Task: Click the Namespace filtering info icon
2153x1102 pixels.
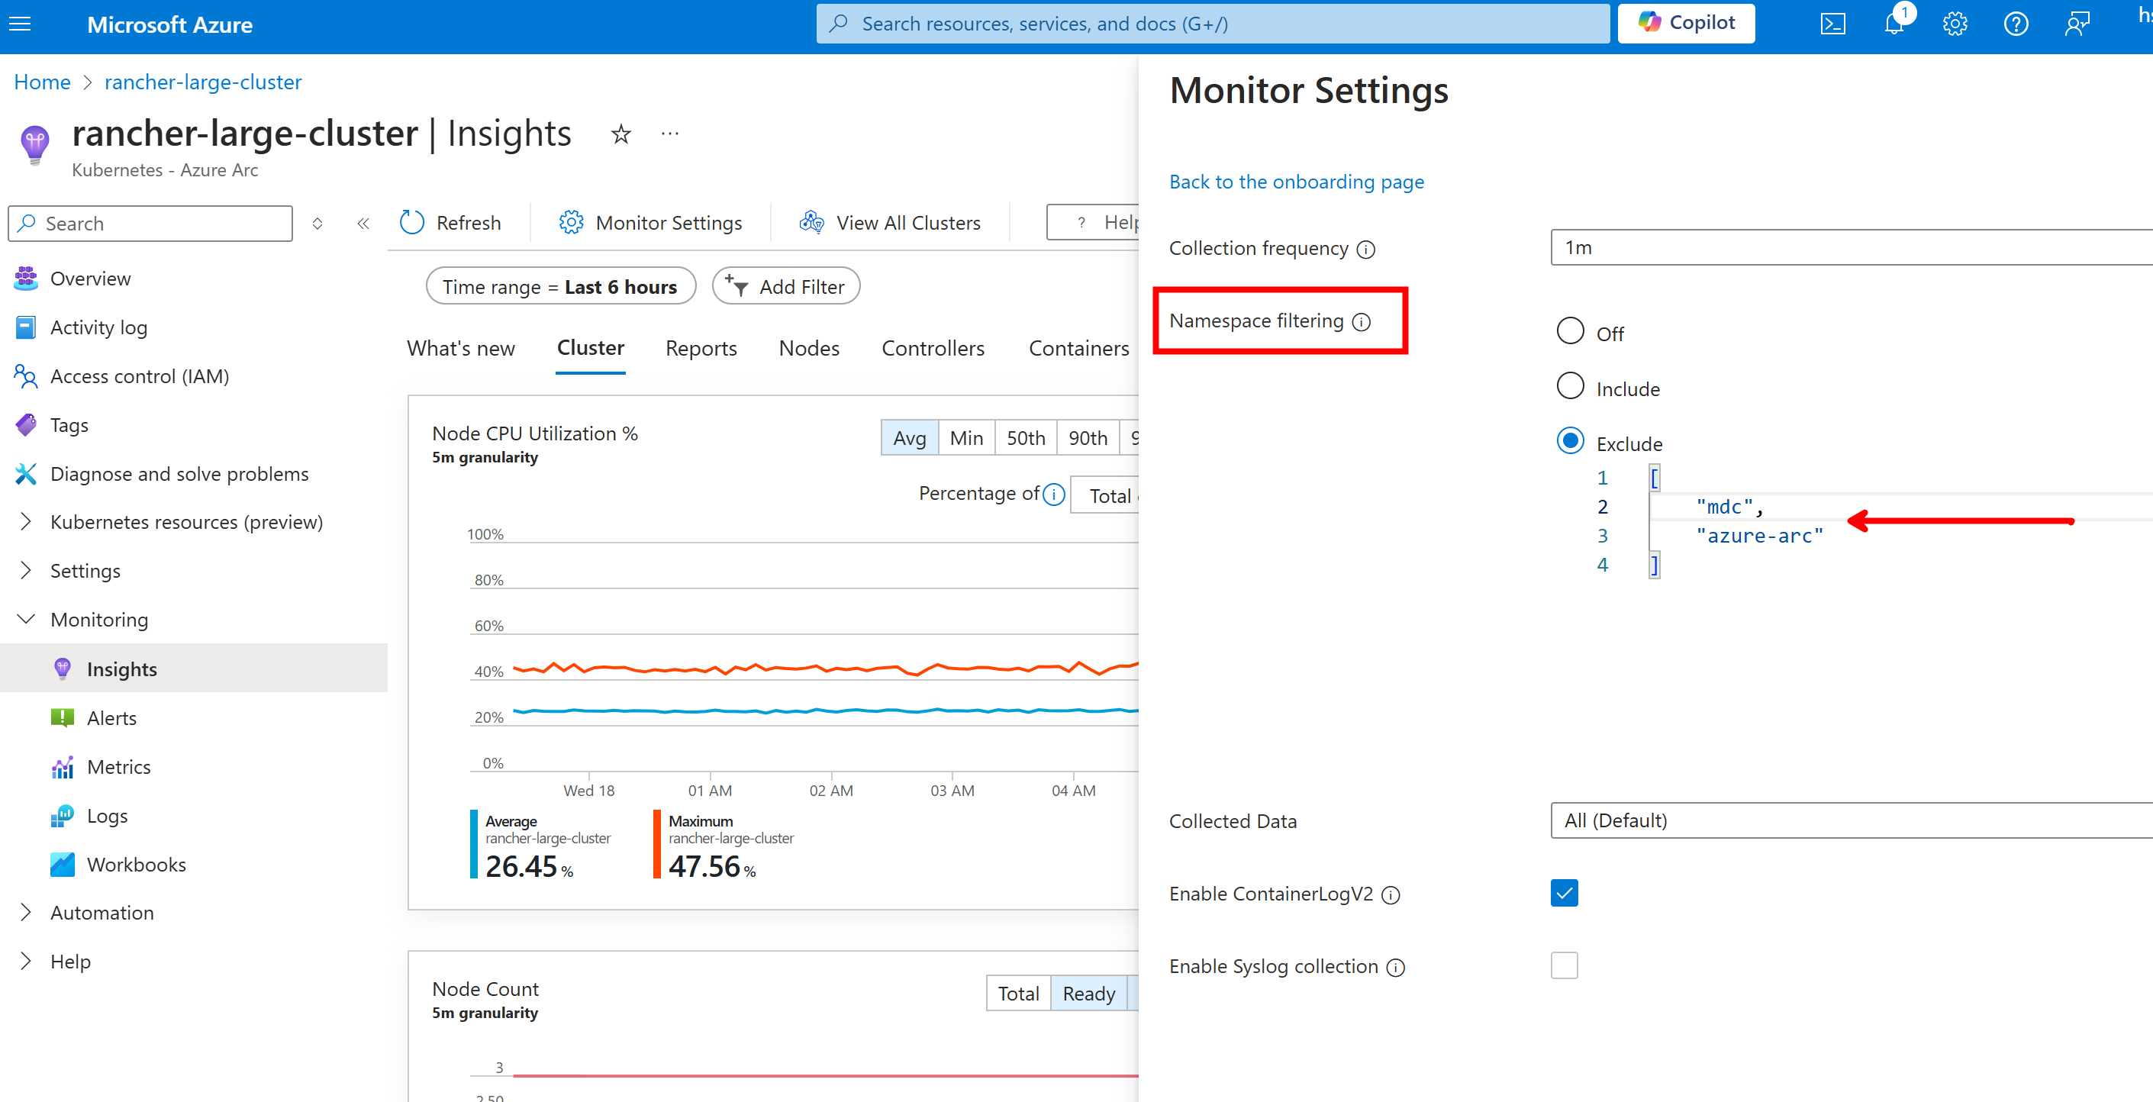Action: [1362, 321]
